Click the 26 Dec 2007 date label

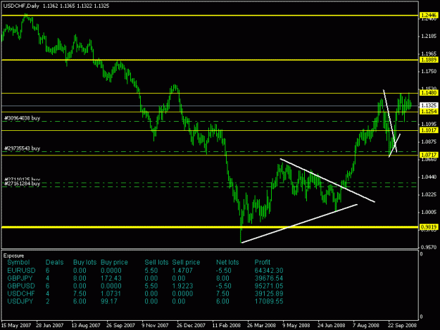tap(191, 325)
